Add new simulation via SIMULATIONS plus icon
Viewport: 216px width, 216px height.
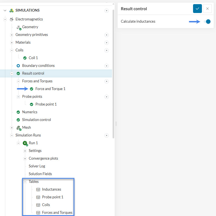[106, 10]
